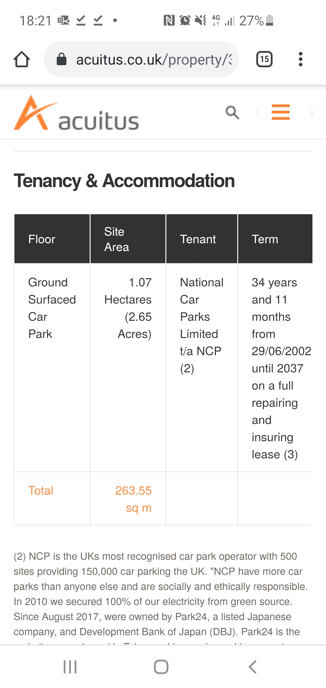Click the 263.55 sq m total value

point(133,499)
